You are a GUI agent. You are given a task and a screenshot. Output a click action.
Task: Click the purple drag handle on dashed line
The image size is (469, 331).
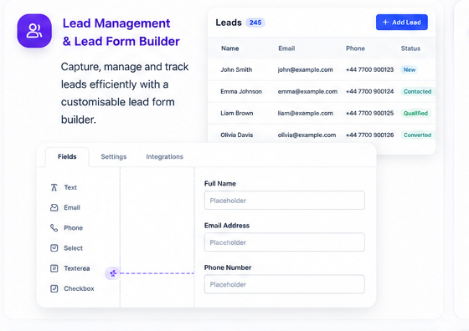[x=113, y=273]
